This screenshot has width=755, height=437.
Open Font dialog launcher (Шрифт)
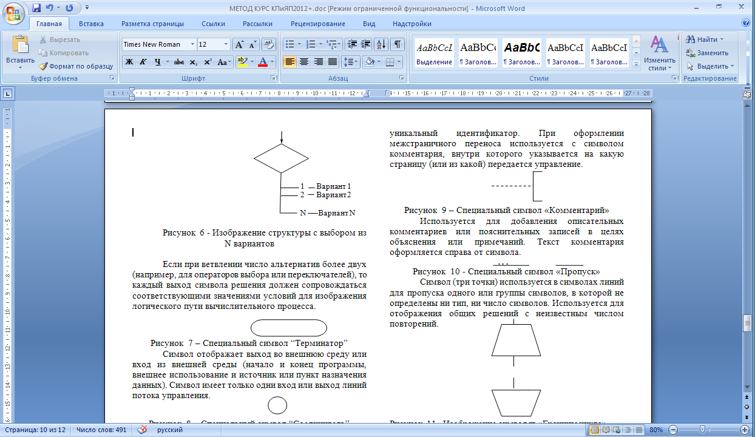(273, 78)
